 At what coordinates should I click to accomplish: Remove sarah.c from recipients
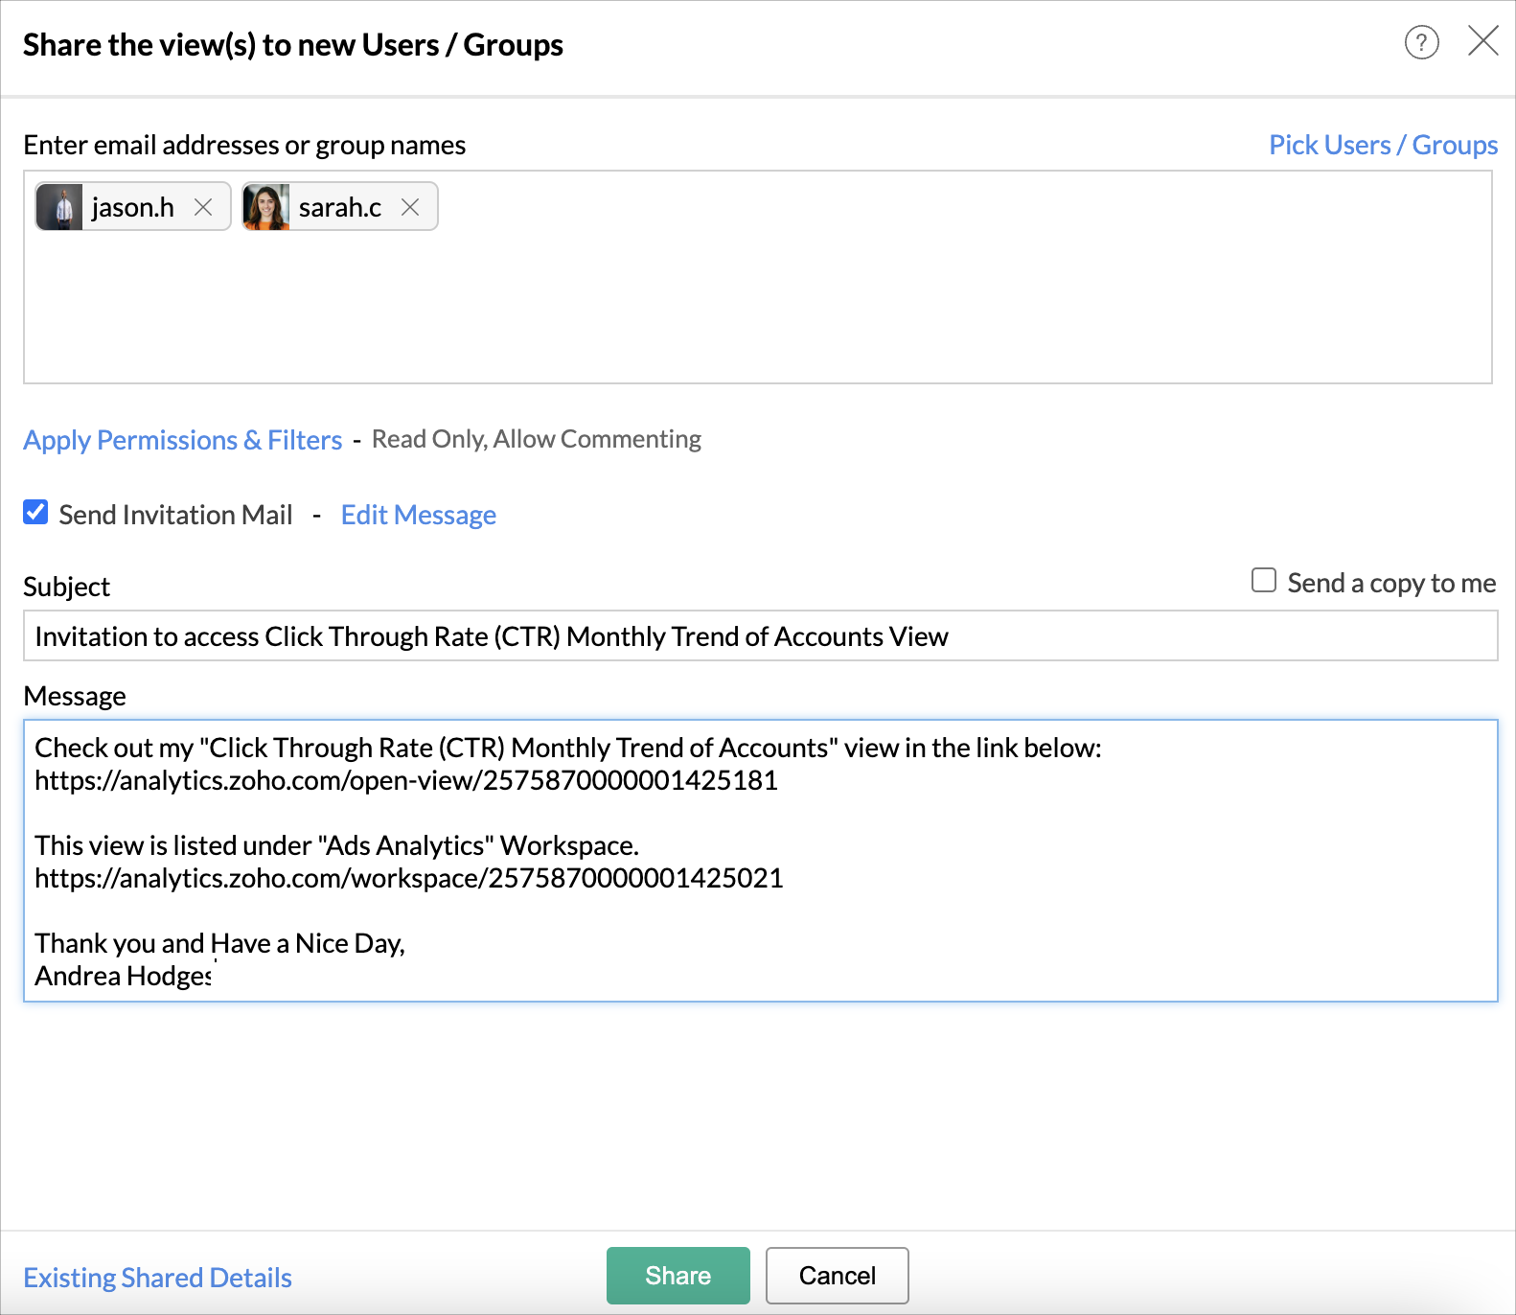410,207
